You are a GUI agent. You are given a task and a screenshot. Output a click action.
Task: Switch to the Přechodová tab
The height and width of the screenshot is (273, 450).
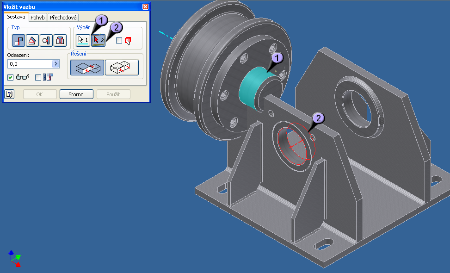pyautogui.click(x=63, y=18)
